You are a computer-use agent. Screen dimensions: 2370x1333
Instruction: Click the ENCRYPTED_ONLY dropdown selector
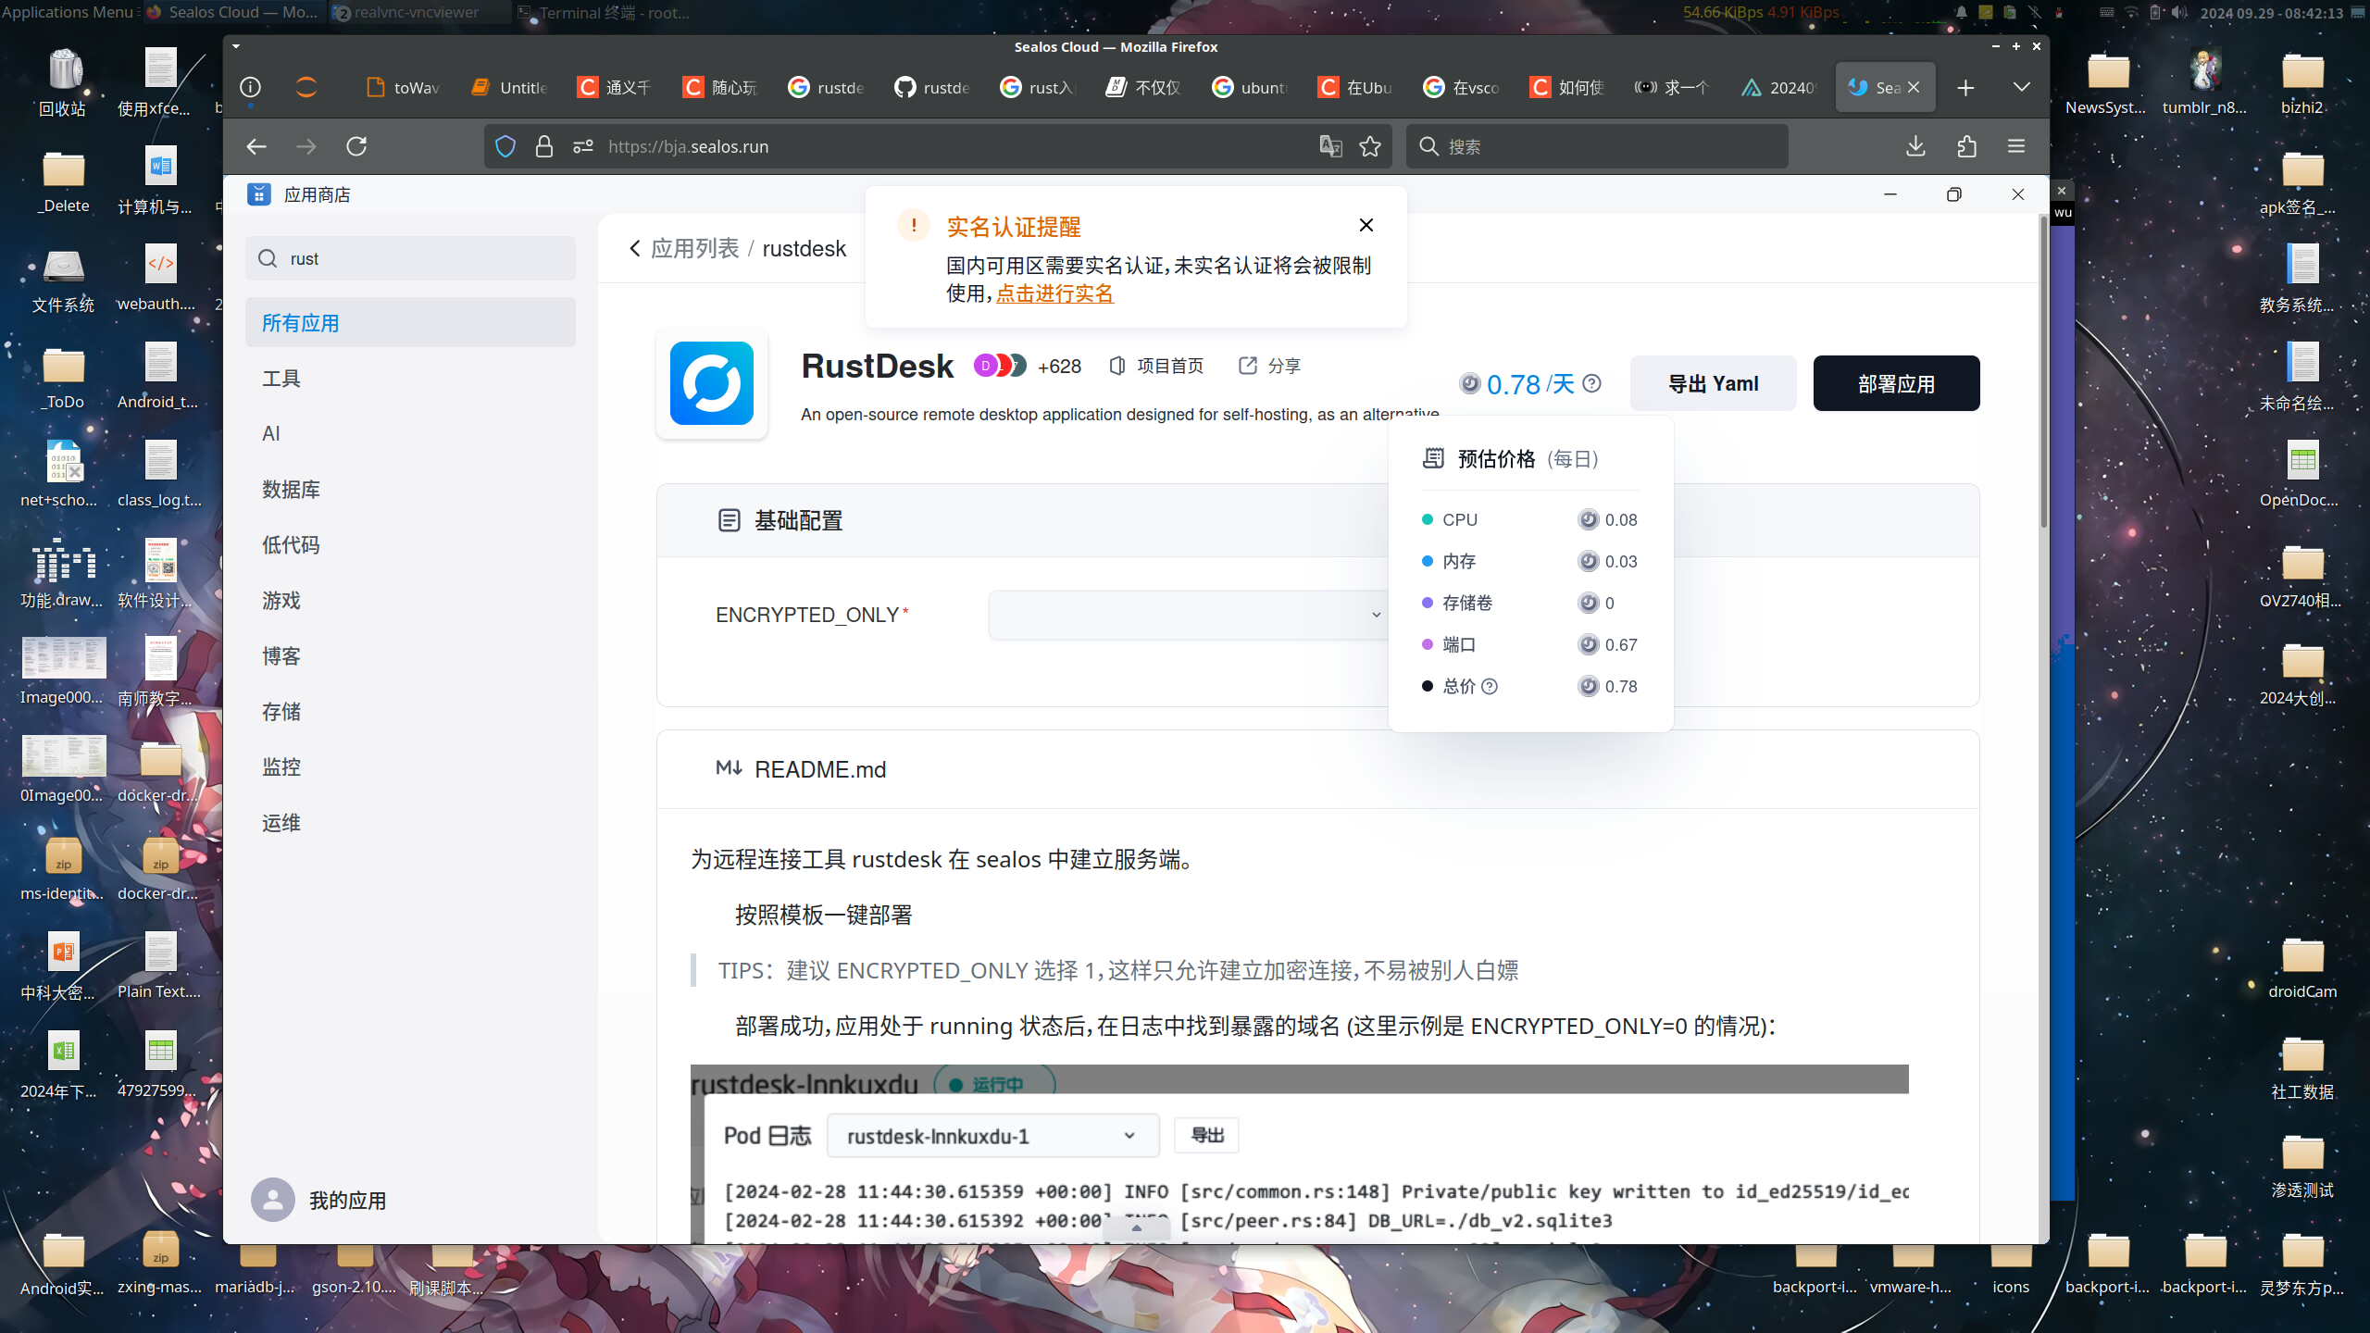1191,616
